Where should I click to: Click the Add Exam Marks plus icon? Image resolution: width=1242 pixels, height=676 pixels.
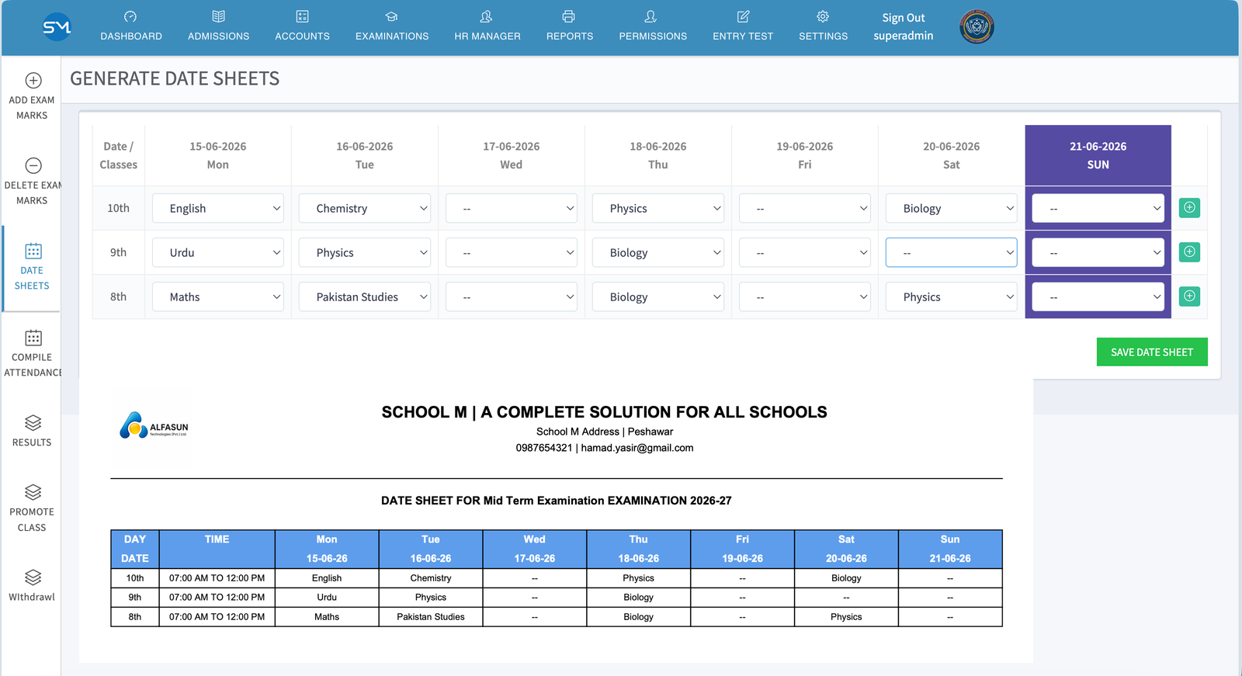point(33,81)
